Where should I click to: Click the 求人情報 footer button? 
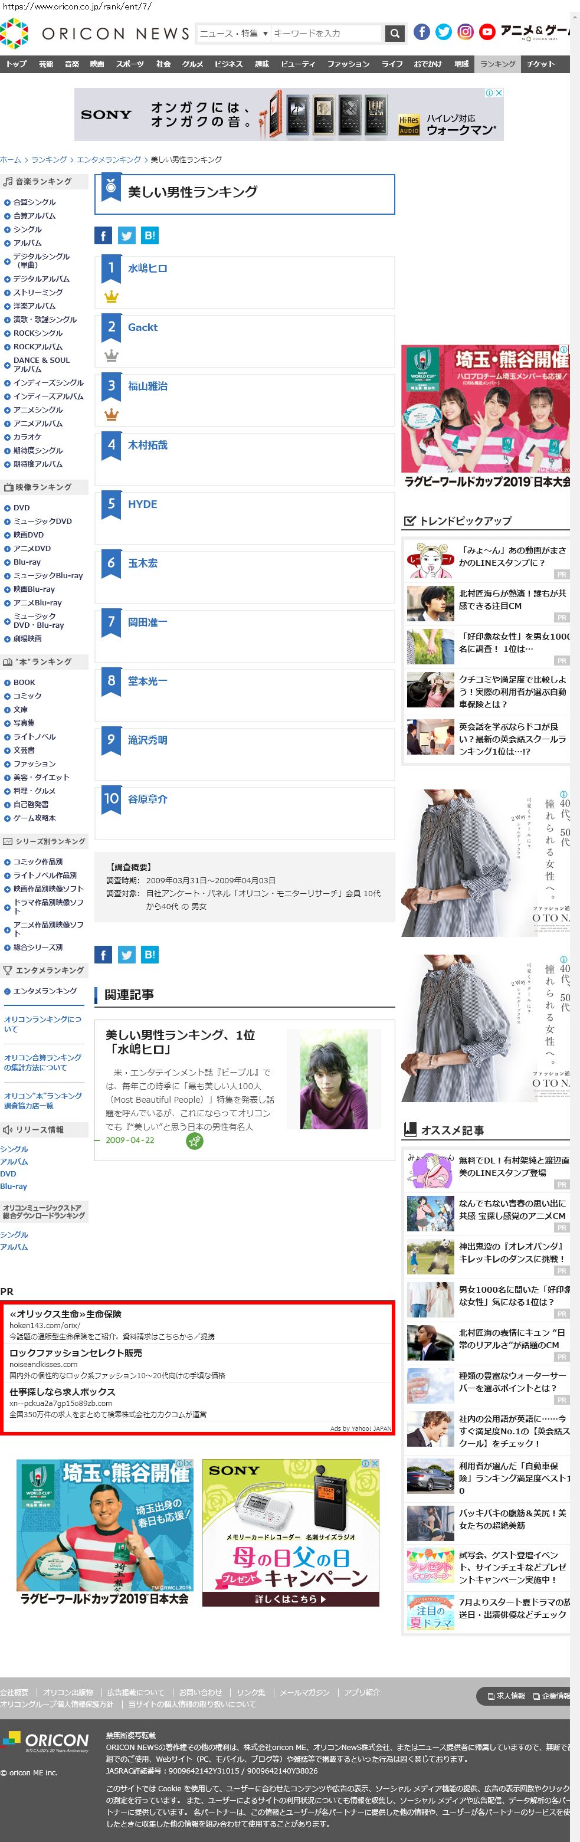(506, 1696)
